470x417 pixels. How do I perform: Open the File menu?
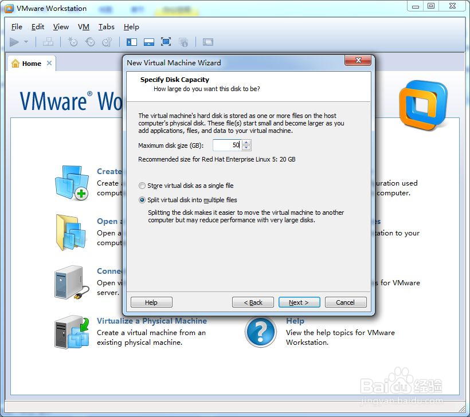tap(17, 27)
